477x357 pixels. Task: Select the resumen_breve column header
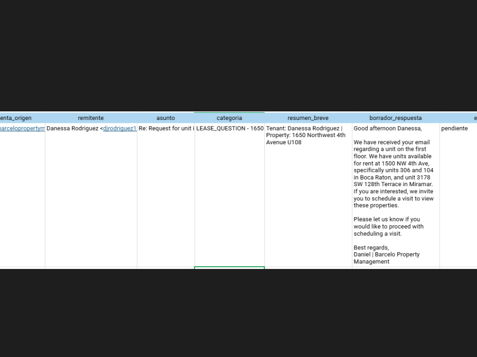pos(308,118)
